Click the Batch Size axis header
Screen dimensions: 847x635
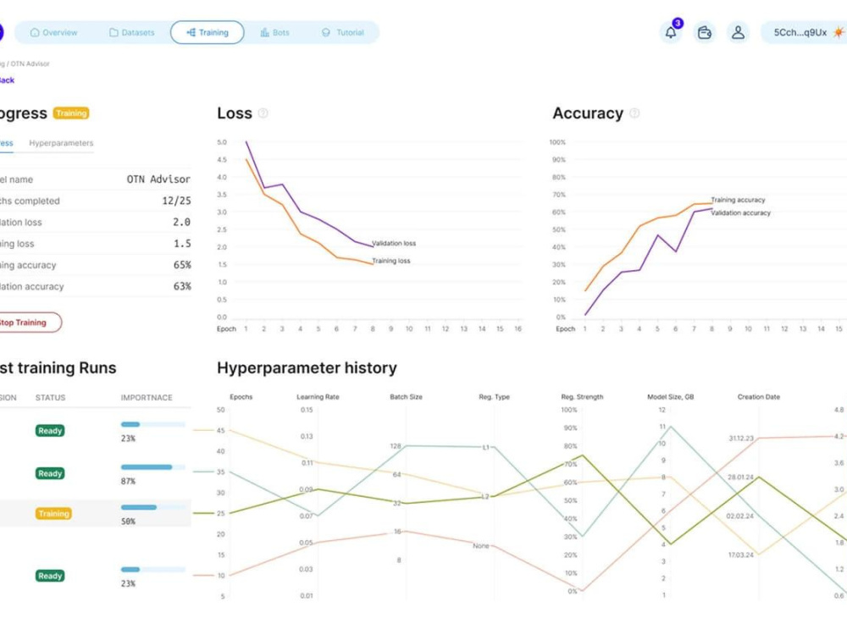[407, 397]
